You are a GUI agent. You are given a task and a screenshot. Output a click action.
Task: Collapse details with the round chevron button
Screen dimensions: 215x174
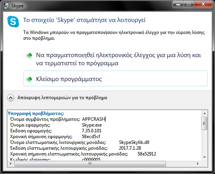click(10, 98)
